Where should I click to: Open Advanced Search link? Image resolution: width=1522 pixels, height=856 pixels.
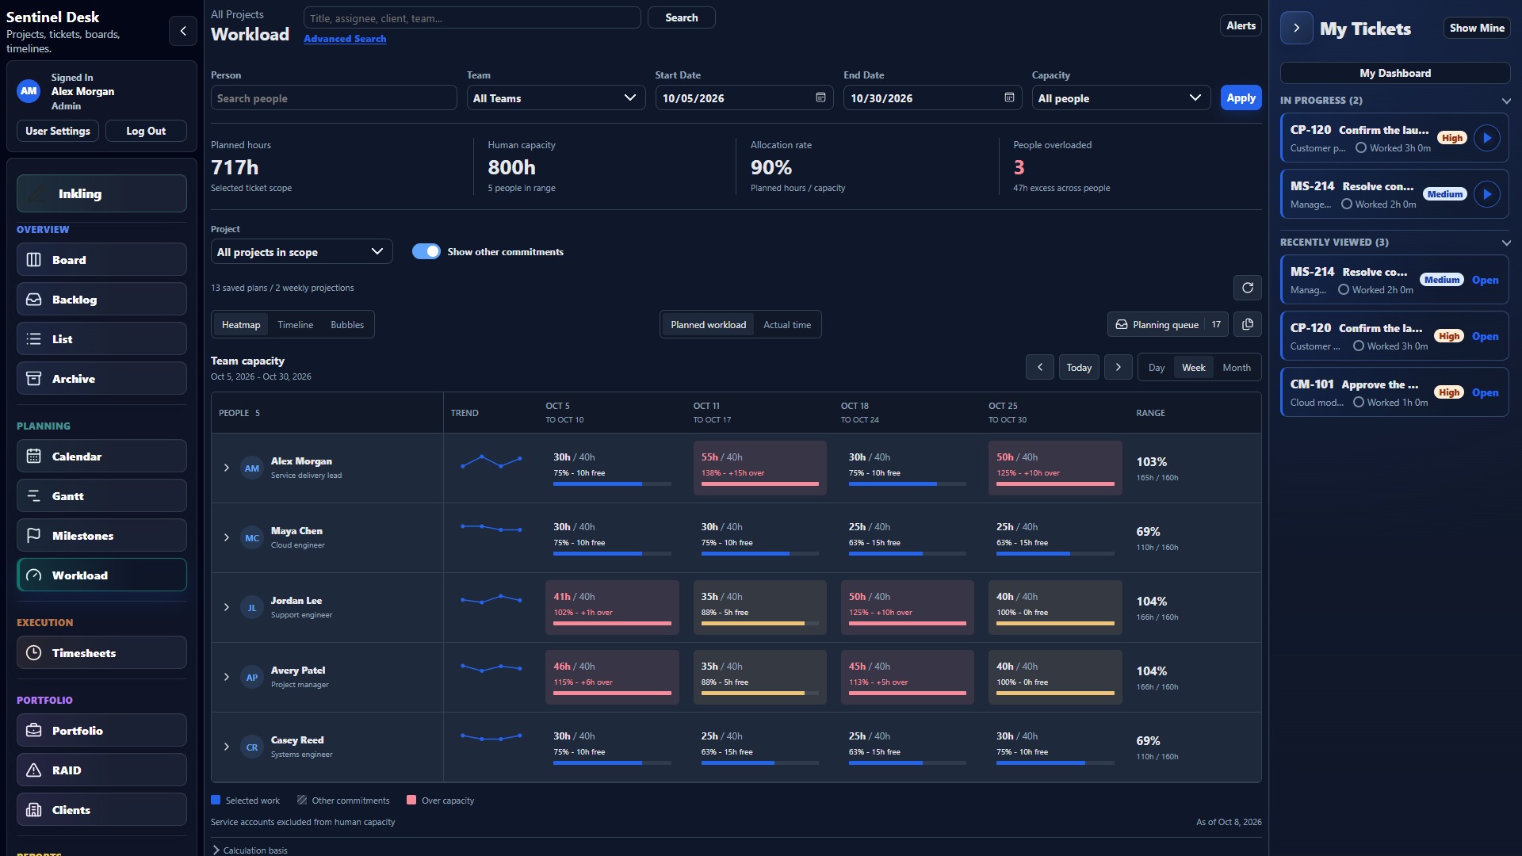[x=345, y=38]
